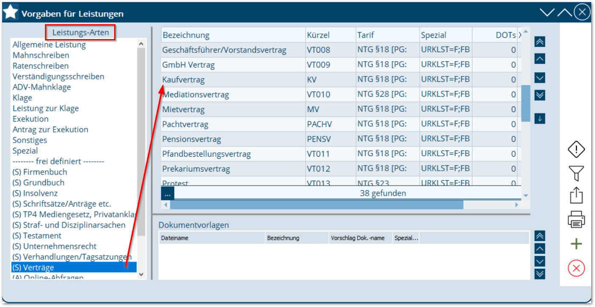Move one row up in Leistungen table

click(x=540, y=59)
